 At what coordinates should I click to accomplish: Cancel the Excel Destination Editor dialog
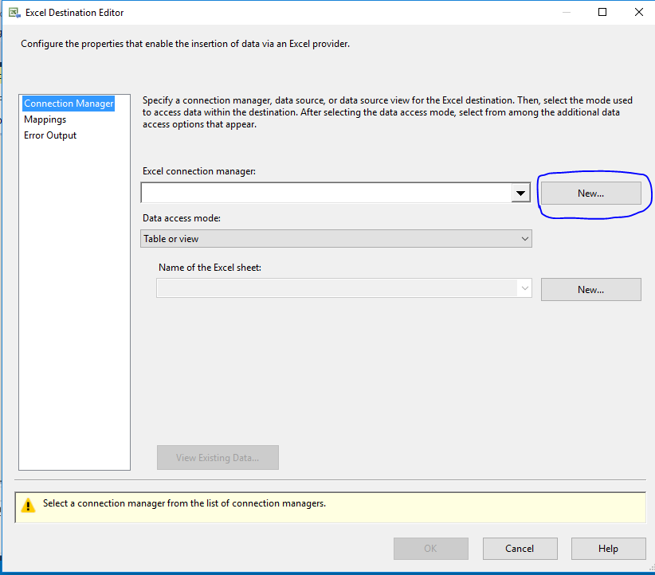click(520, 548)
